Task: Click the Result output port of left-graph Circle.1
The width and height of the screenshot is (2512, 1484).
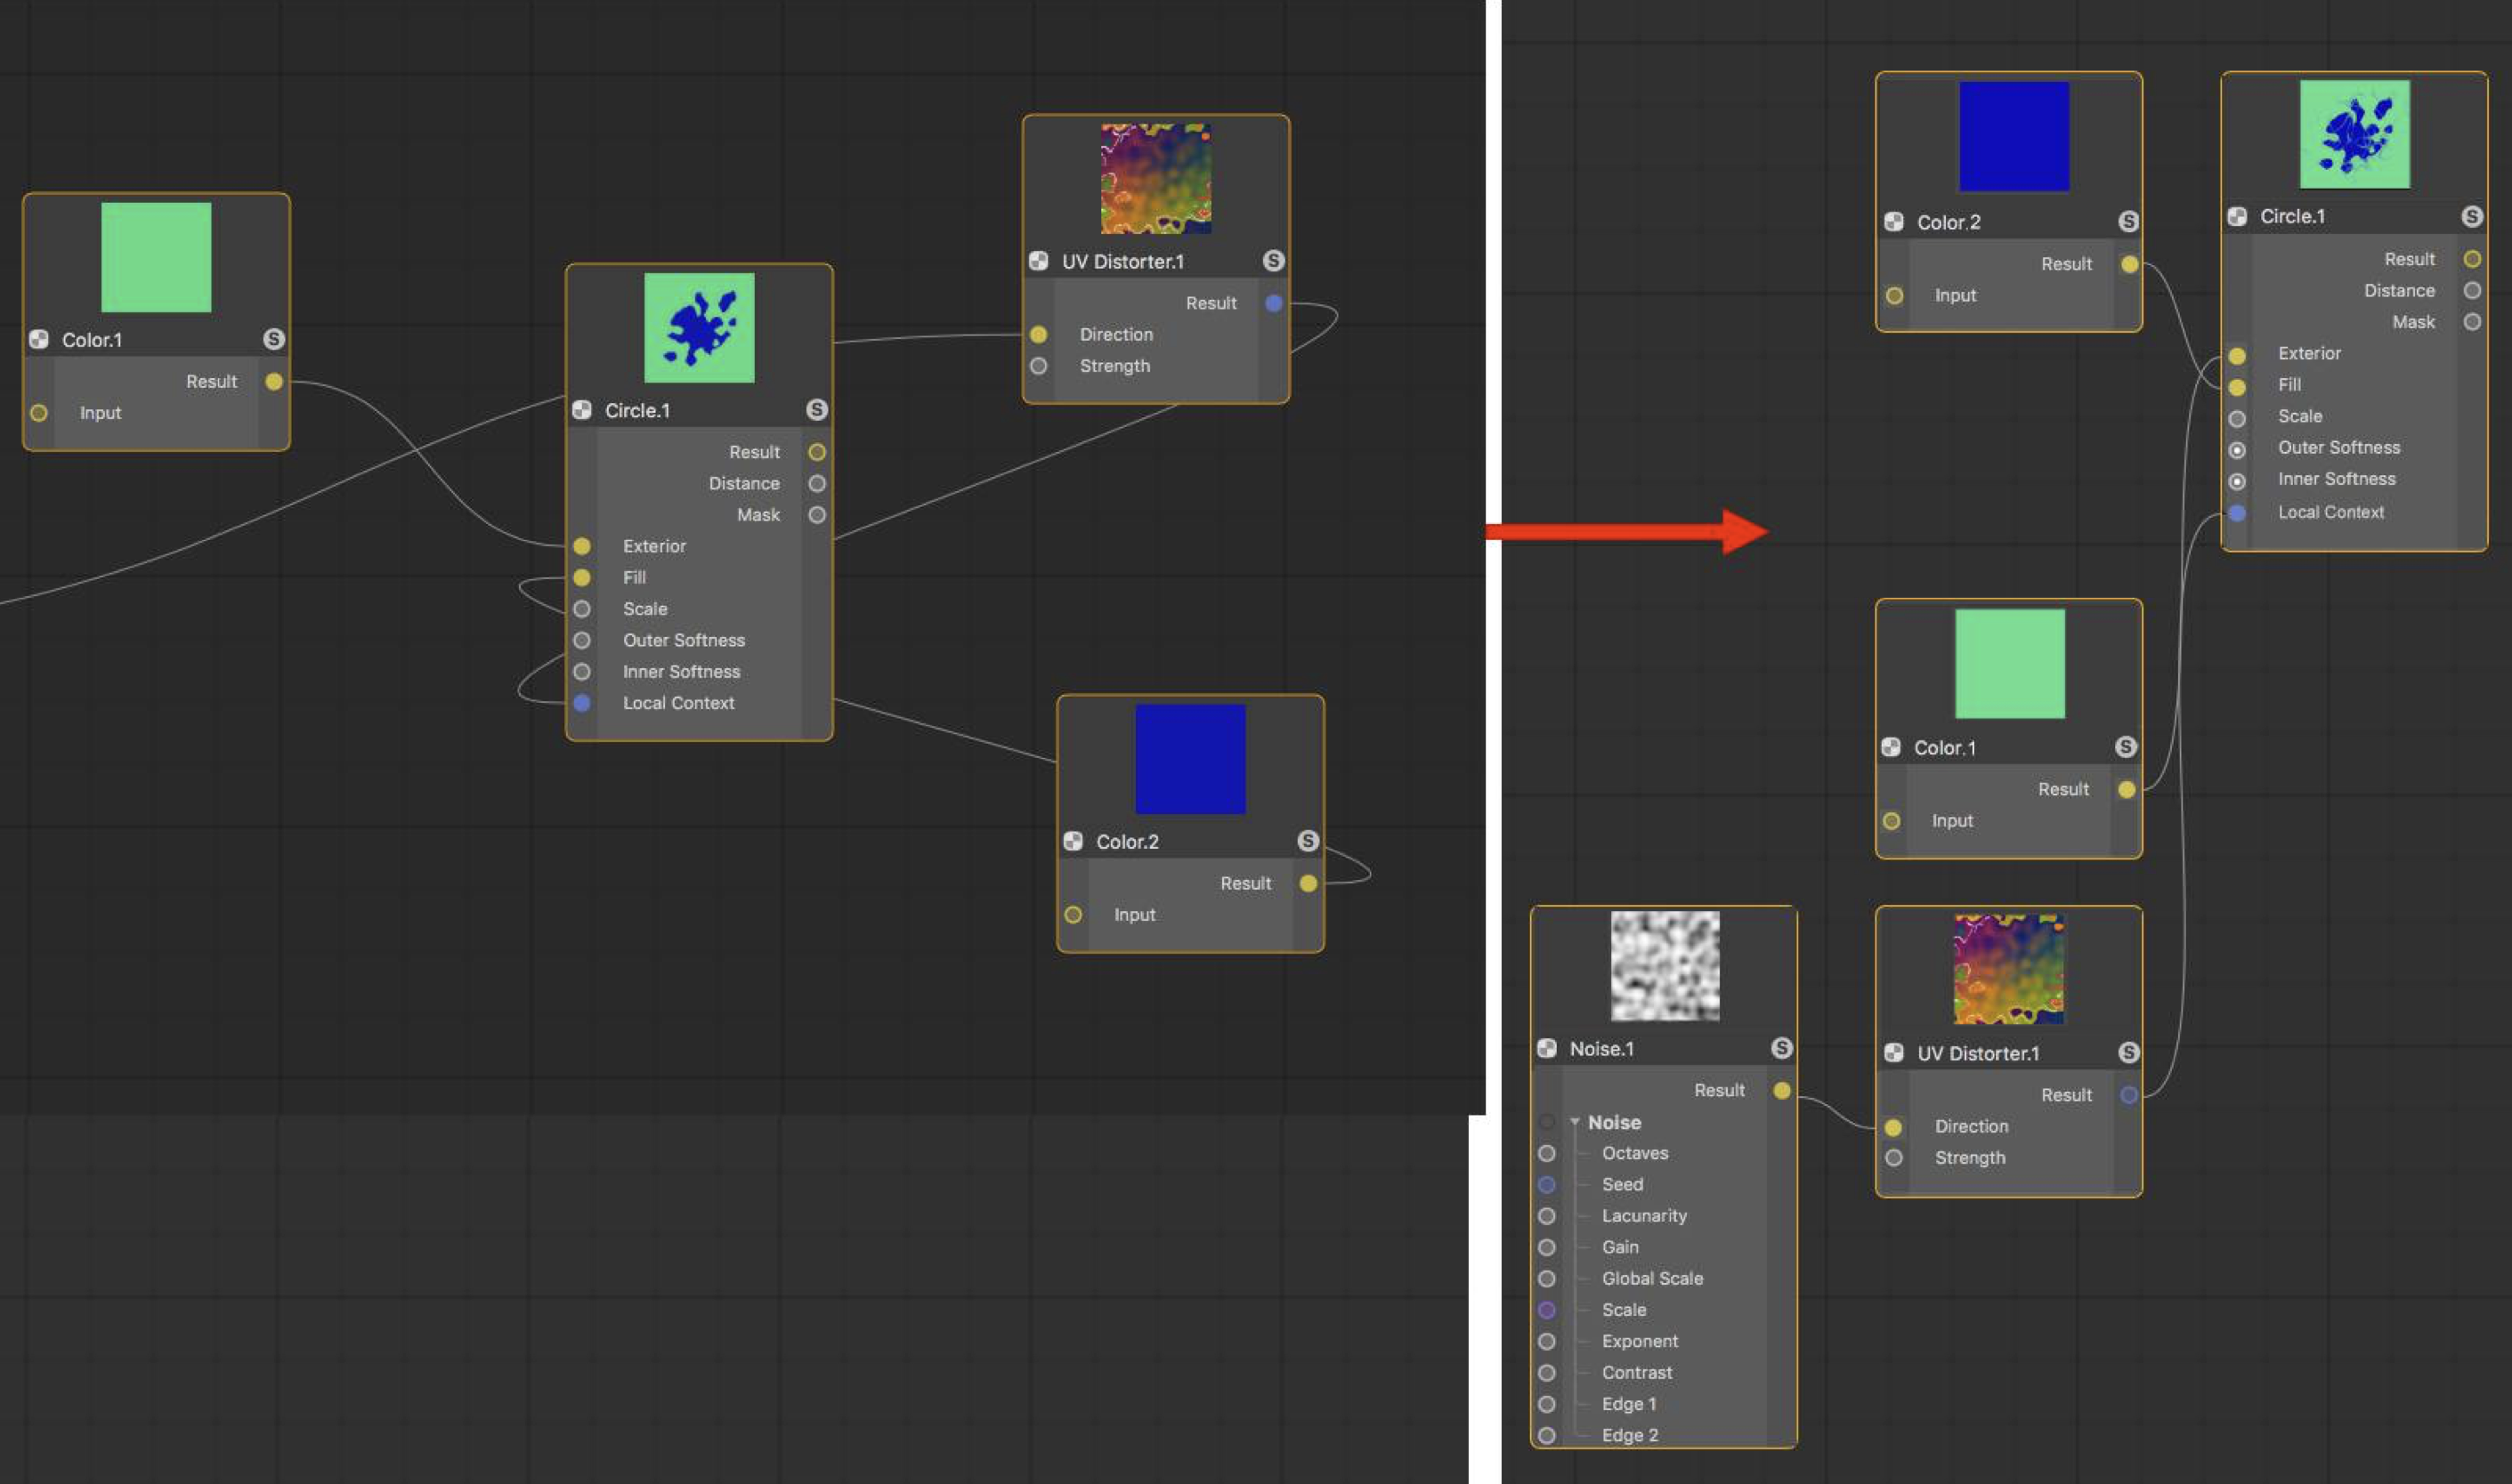Action: pyautogui.click(x=816, y=452)
